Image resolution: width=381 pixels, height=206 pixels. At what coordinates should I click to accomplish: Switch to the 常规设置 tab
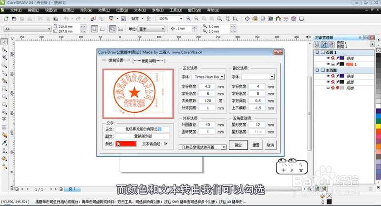(116, 60)
